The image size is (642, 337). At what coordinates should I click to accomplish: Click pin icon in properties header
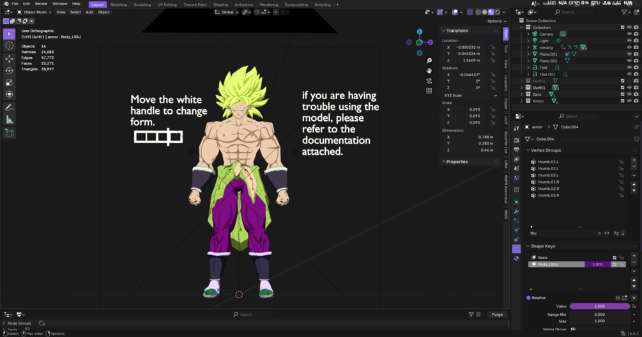coord(636,127)
